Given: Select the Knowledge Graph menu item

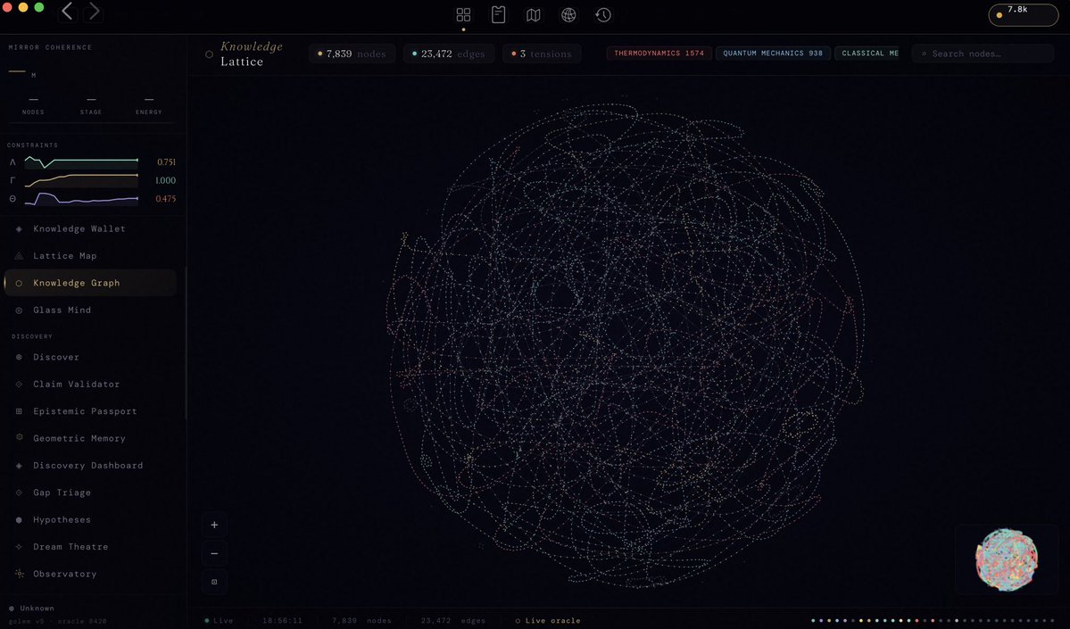Looking at the screenshot, I should point(90,283).
